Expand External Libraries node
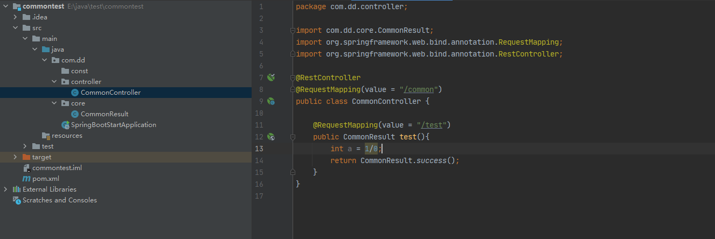Image resolution: width=715 pixels, height=239 pixels. [6, 189]
